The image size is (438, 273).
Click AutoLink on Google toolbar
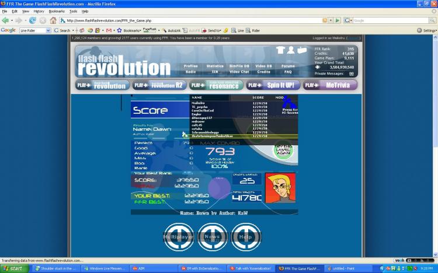click(x=171, y=30)
